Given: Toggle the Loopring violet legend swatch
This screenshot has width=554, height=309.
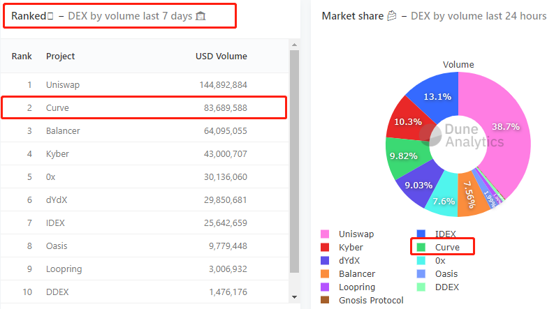Looking at the screenshot, I should (325, 287).
